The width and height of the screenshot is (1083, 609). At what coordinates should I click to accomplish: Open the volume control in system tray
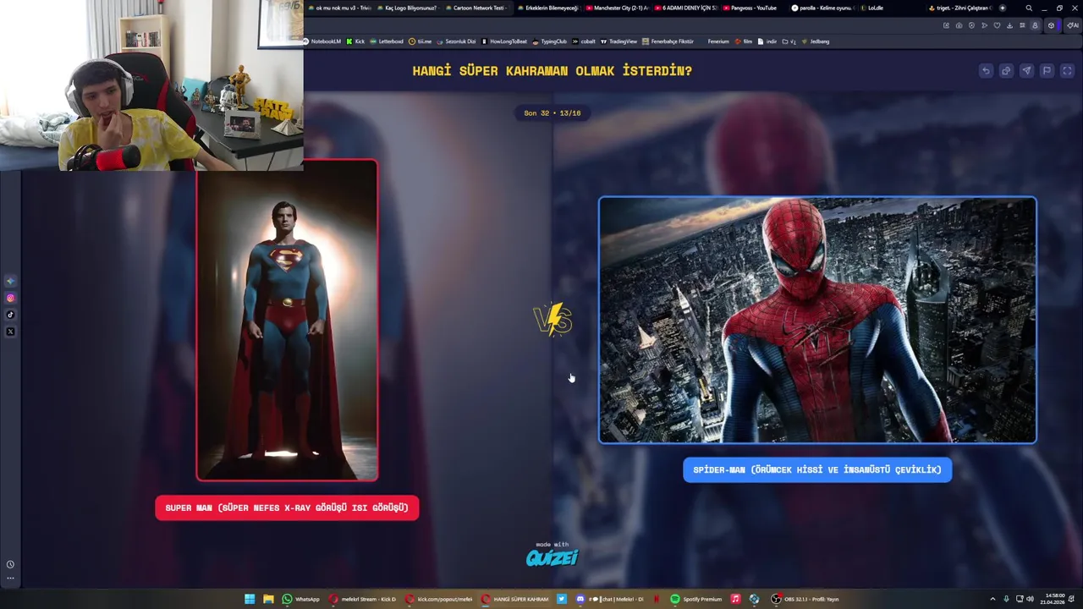[1030, 599]
